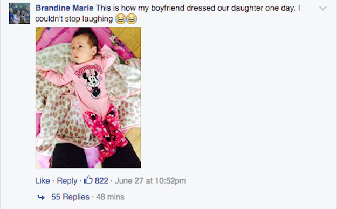Click the curved reply arrow icon

point(41,197)
